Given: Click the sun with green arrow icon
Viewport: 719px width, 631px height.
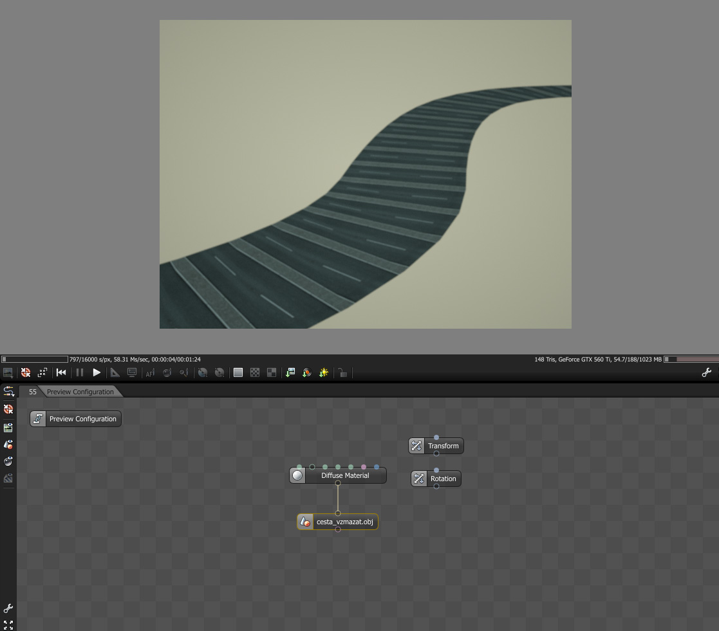Looking at the screenshot, I should [x=324, y=372].
